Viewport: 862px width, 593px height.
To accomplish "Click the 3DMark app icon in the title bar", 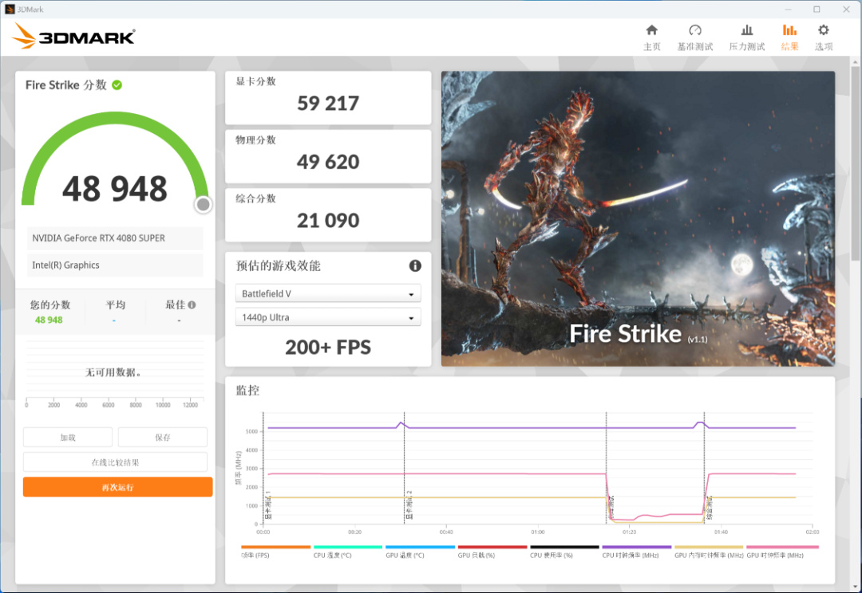I will [x=10, y=10].
